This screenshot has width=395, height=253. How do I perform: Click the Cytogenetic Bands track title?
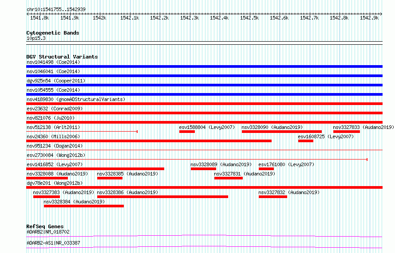[x=53, y=33]
